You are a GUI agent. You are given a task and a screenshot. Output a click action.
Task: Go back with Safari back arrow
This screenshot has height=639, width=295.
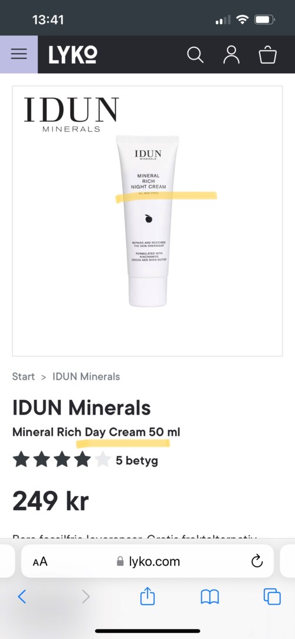click(22, 597)
